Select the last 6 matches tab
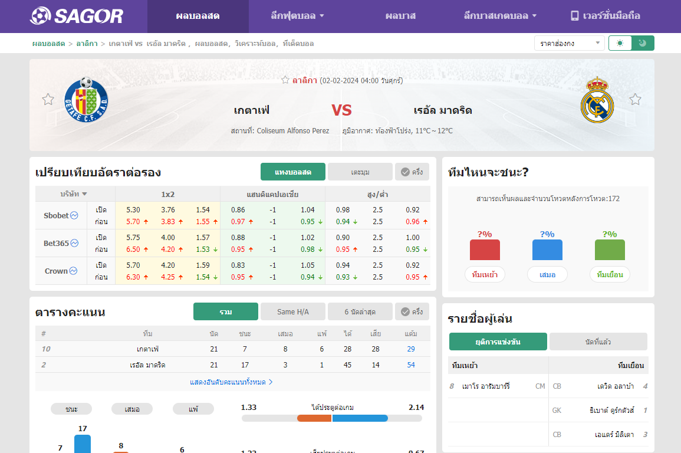 pyautogui.click(x=360, y=312)
